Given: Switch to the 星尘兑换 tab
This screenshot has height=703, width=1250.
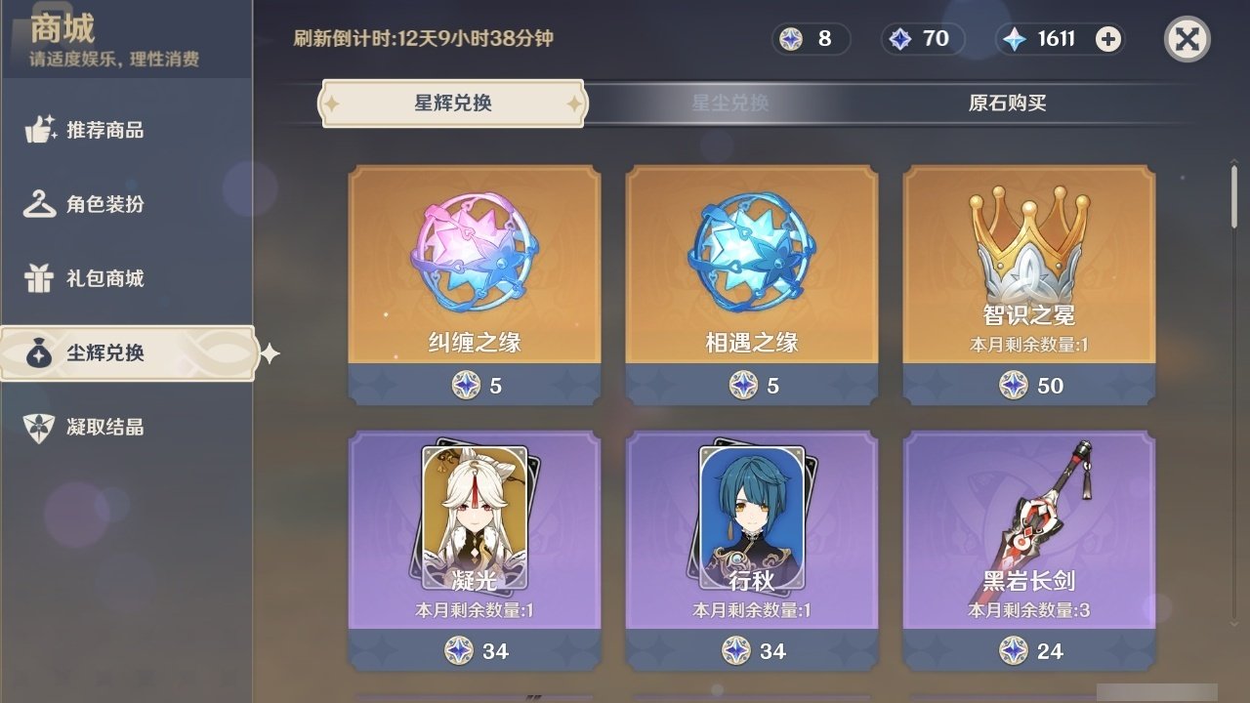Looking at the screenshot, I should click(x=730, y=103).
